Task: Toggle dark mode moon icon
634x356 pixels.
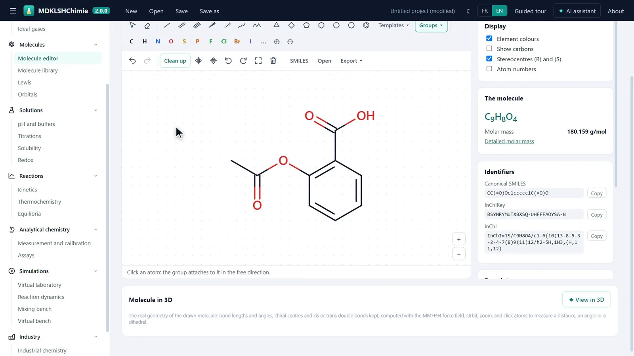Action: point(468,11)
